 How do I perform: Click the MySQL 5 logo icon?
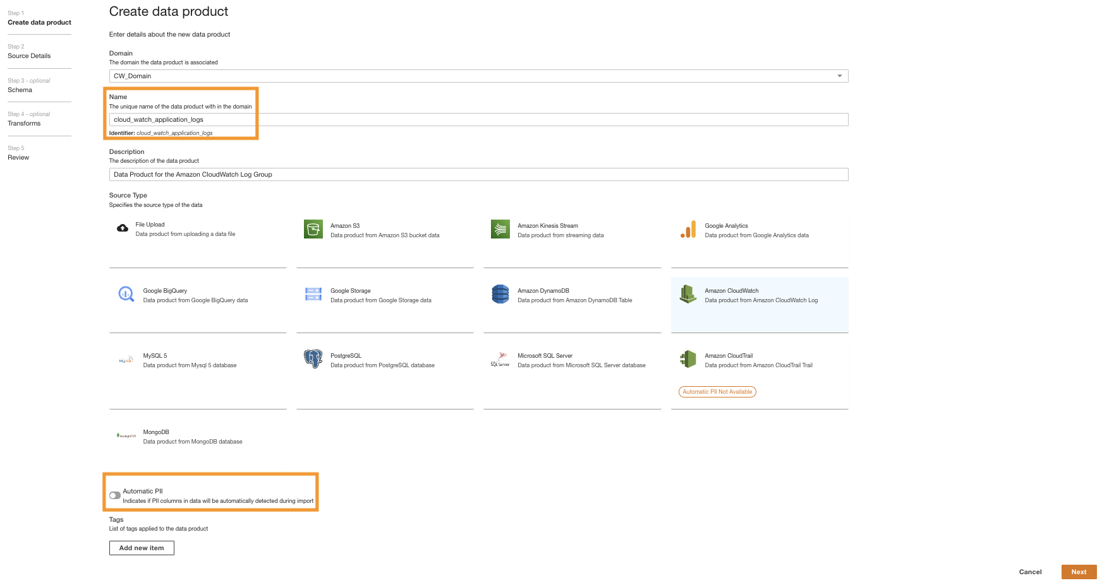pyautogui.click(x=126, y=360)
